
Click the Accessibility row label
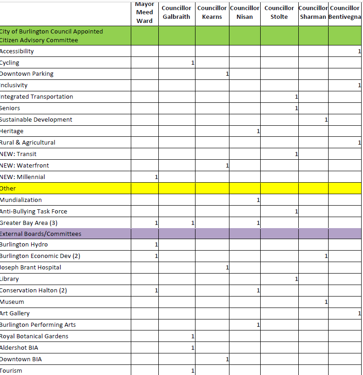17,51
